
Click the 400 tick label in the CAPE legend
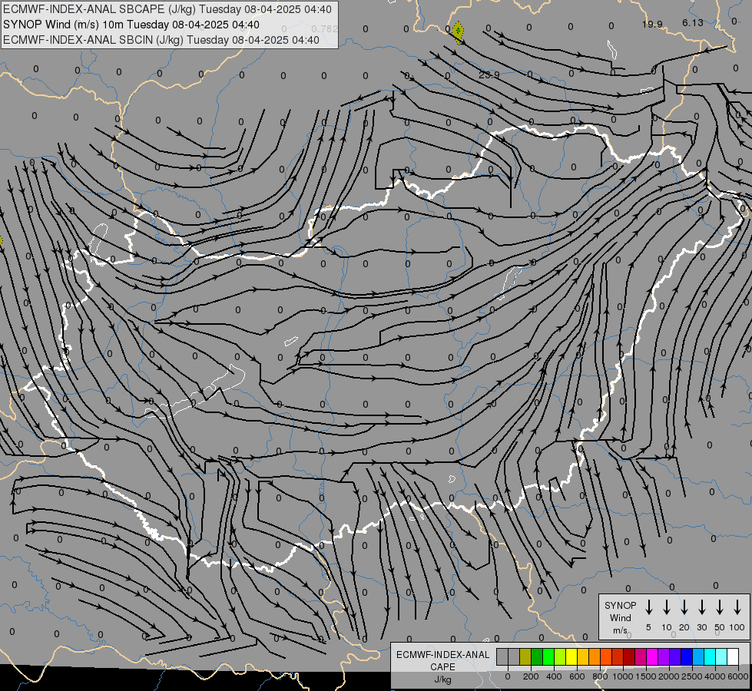(554, 676)
